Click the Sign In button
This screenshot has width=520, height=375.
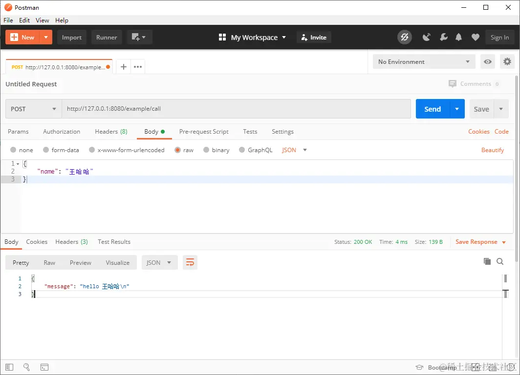pyautogui.click(x=500, y=38)
